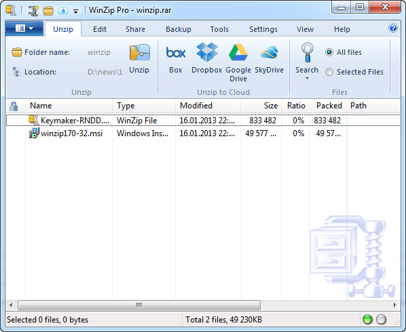406x332 pixels.
Task: Expand the quick access toolbar customize arrow
Action: pos(75,12)
